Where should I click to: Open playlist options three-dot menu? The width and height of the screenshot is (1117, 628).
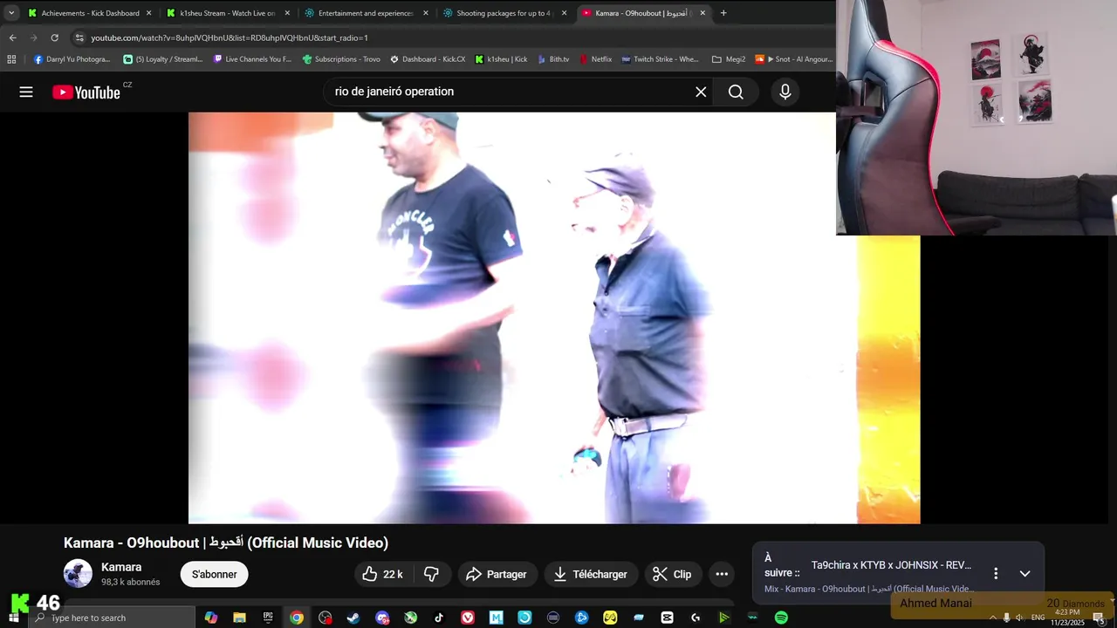click(x=996, y=573)
